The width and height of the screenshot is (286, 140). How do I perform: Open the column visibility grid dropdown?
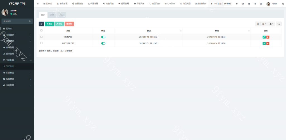(x=264, y=24)
